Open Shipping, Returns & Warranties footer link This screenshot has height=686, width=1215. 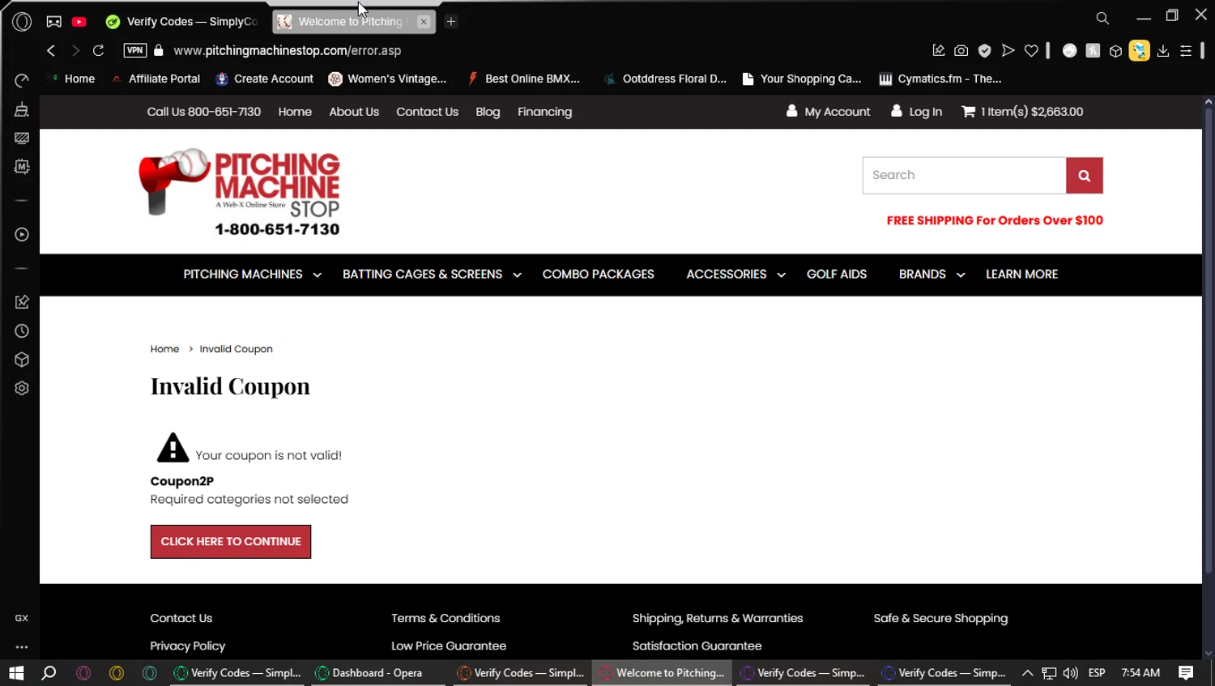pyautogui.click(x=718, y=618)
